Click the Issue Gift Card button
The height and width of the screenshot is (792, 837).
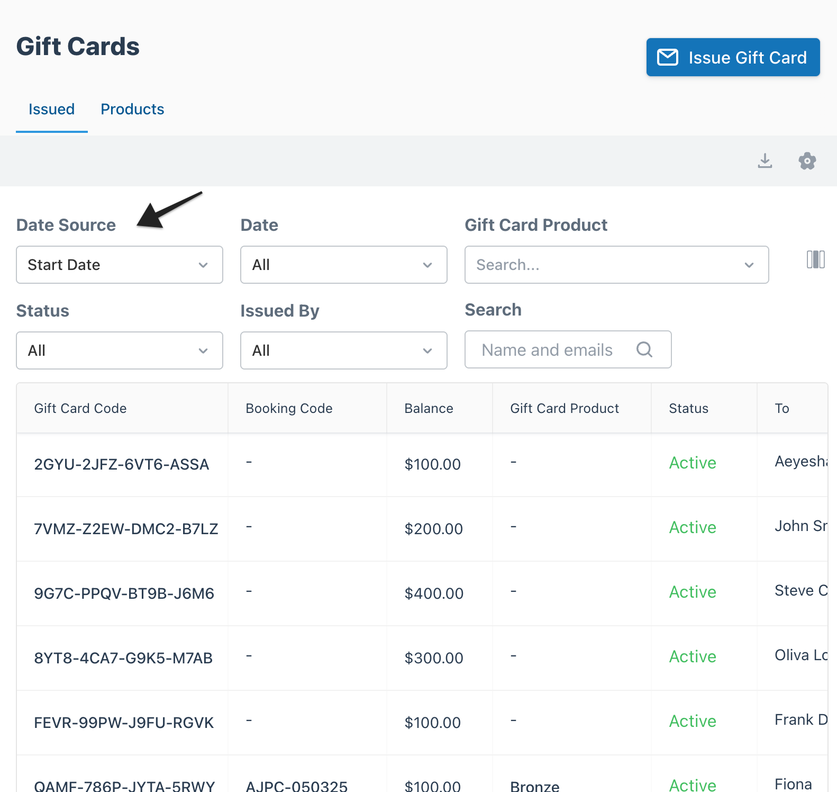(x=733, y=57)
